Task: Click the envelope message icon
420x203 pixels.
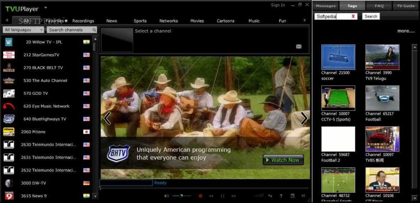Action: pyautogui.click(x=299, y=46)
